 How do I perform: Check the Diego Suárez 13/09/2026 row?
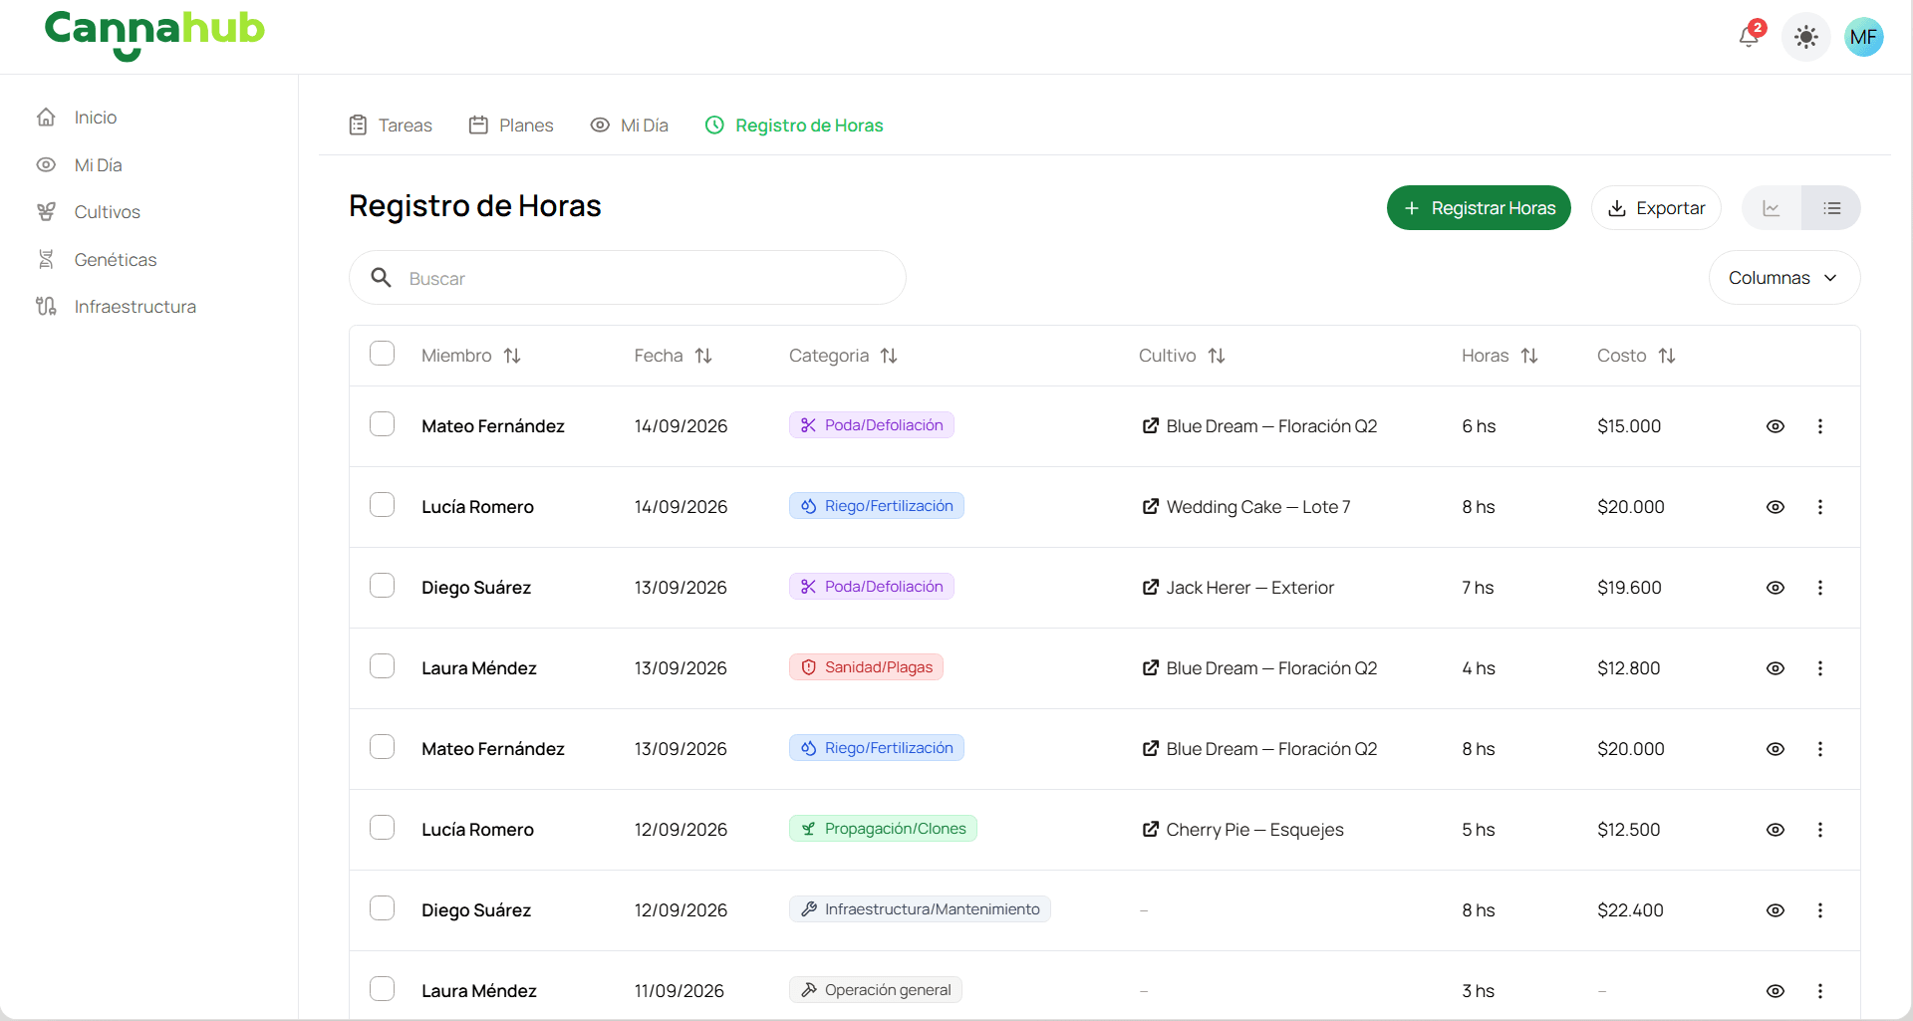point(383,586)
